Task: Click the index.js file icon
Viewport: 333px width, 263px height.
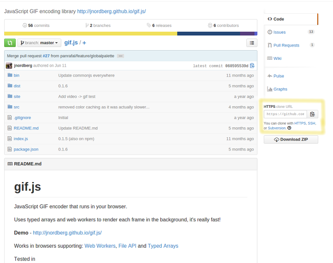Action: point(10,138)
